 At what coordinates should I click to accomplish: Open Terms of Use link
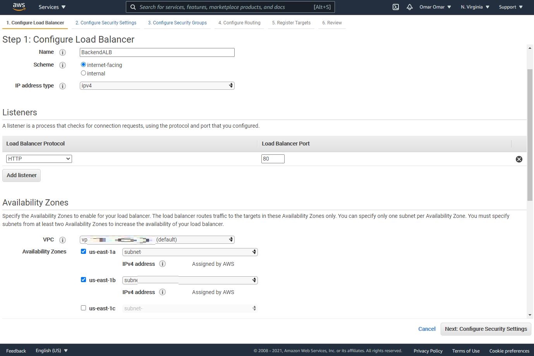tap(466, 351)
